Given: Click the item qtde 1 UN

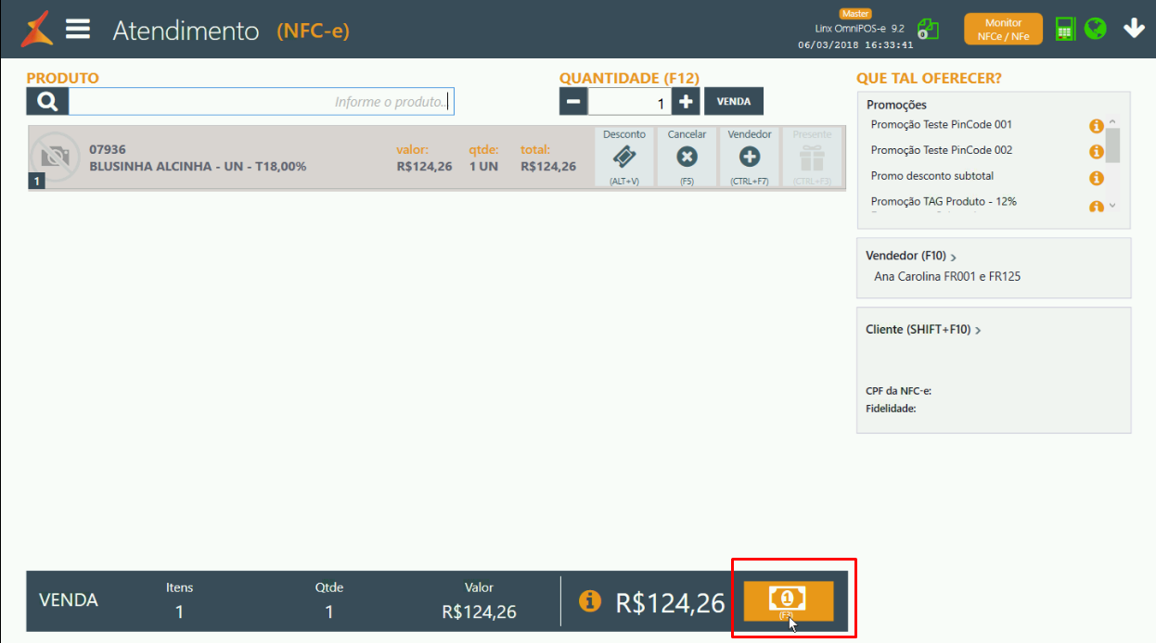Looking at the screenshot, I should coord(483,167).
